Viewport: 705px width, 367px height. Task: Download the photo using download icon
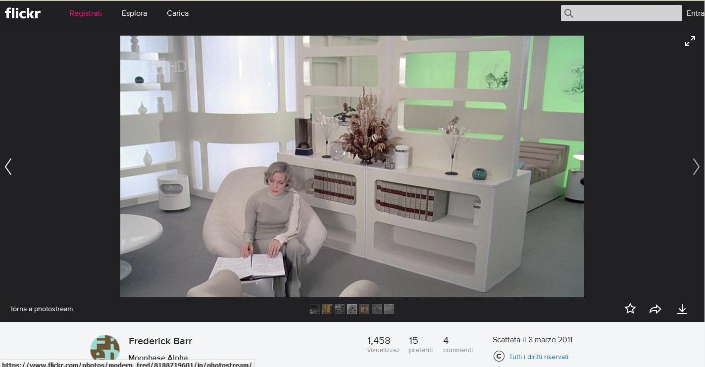[x=682, y=309]
